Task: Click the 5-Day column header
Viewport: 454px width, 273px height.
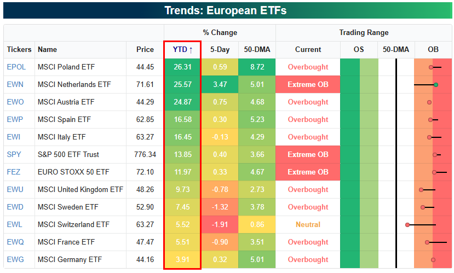Action: point(220,49)
